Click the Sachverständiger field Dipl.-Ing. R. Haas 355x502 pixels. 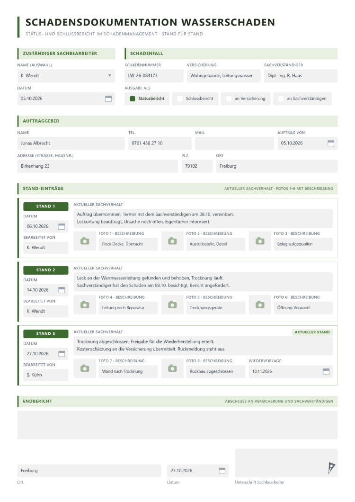point(301,76)
